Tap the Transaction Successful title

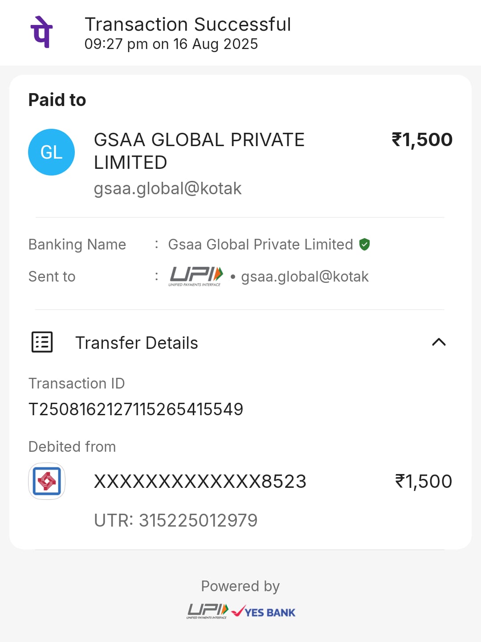(x=188, y=25)
